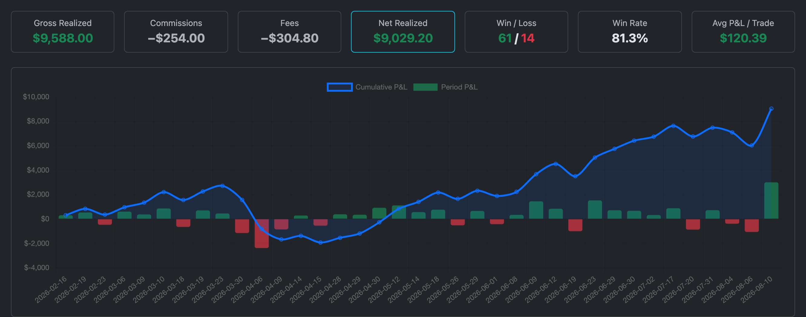Toggle Cumulative P&L legend swatch
806x317 pixels.
point(339,87)
